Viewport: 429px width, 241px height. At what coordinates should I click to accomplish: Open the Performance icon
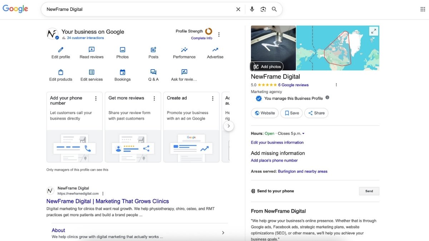[x=184, y=50]
